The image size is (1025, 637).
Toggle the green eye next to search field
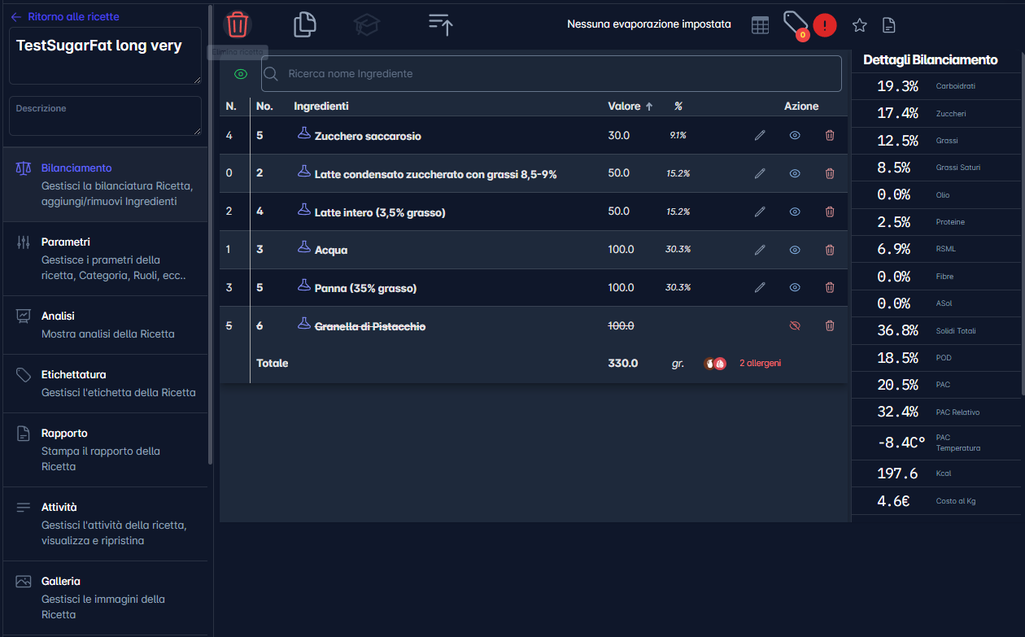pyautogui.click(x=241, y=74)
